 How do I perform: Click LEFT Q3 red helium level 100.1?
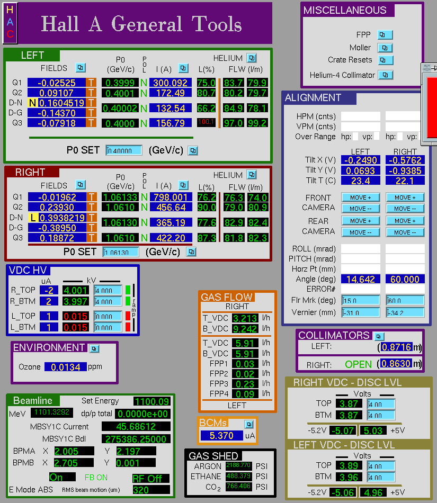(x=206, y=122)
